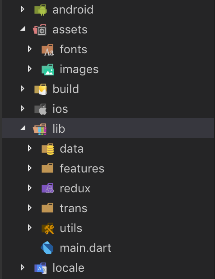The height and width of the screenshot is (279, 215).
Task: Click the utils folder tools icon
Action: (47, 228)
